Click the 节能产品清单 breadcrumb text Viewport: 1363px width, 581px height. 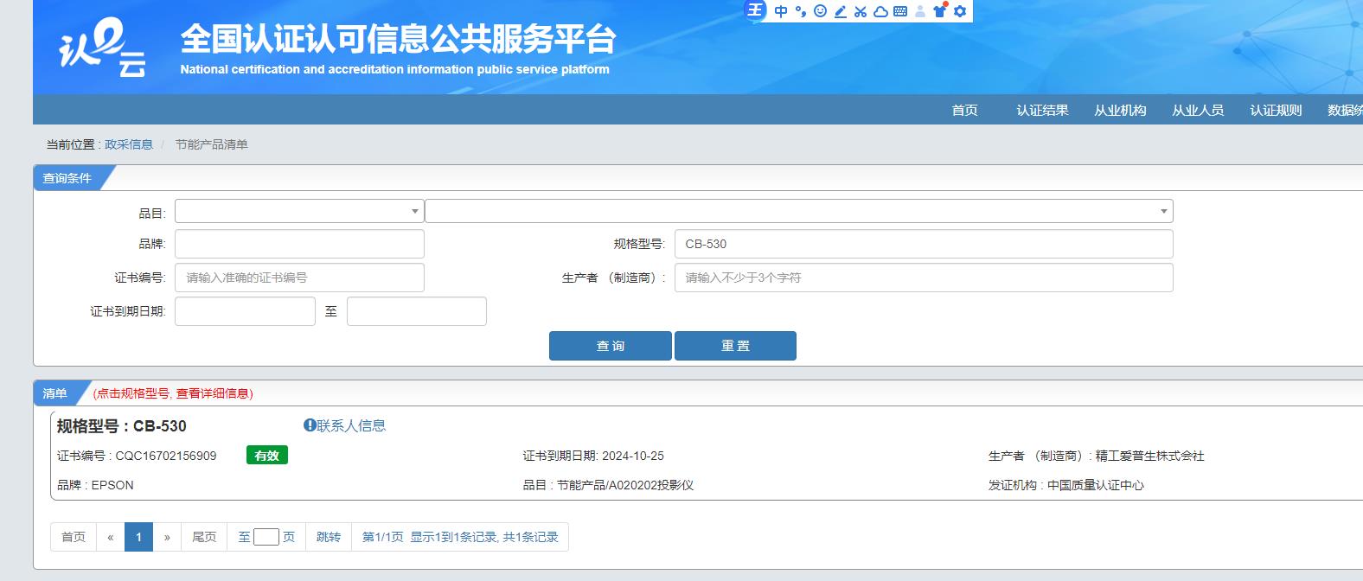[x=211, y=144]
